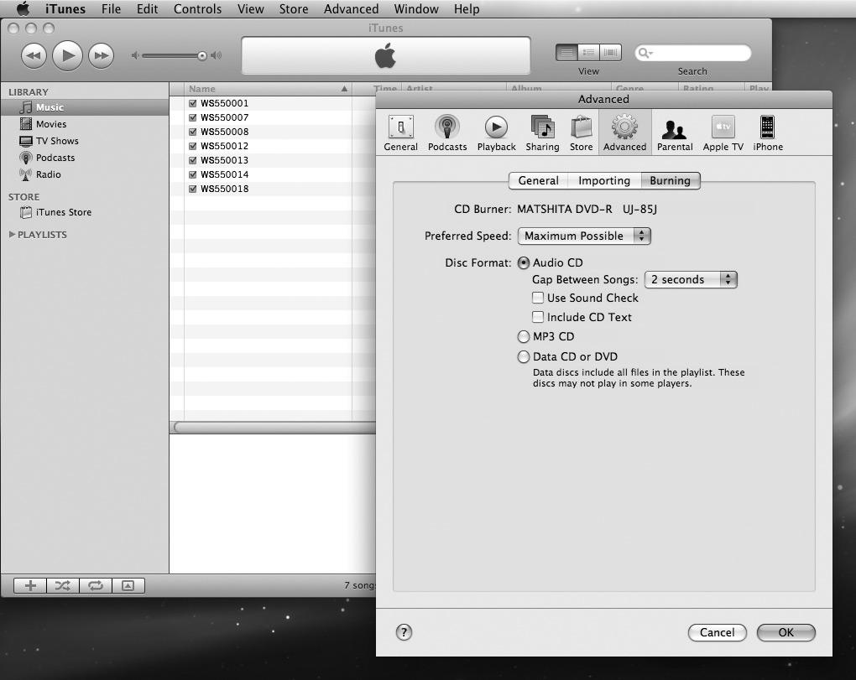
Task: Click the horizontal scrollbar in song list
Action: pos(274,428)
